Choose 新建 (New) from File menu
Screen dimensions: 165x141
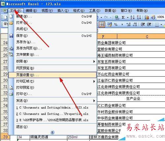click(x=52, y=17)
